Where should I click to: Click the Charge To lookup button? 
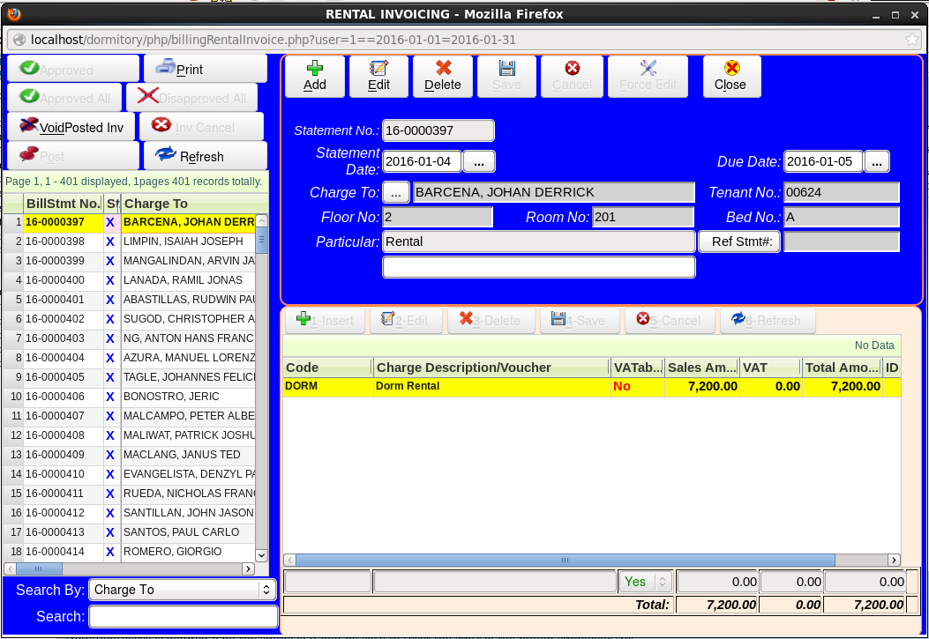click(396, 192)
